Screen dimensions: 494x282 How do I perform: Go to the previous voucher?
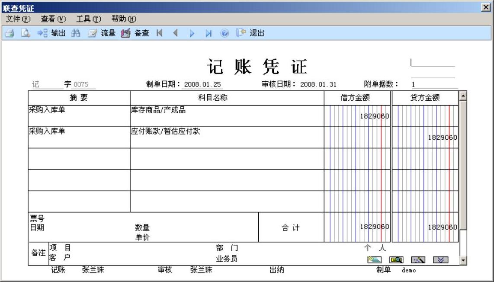(176, 33)
